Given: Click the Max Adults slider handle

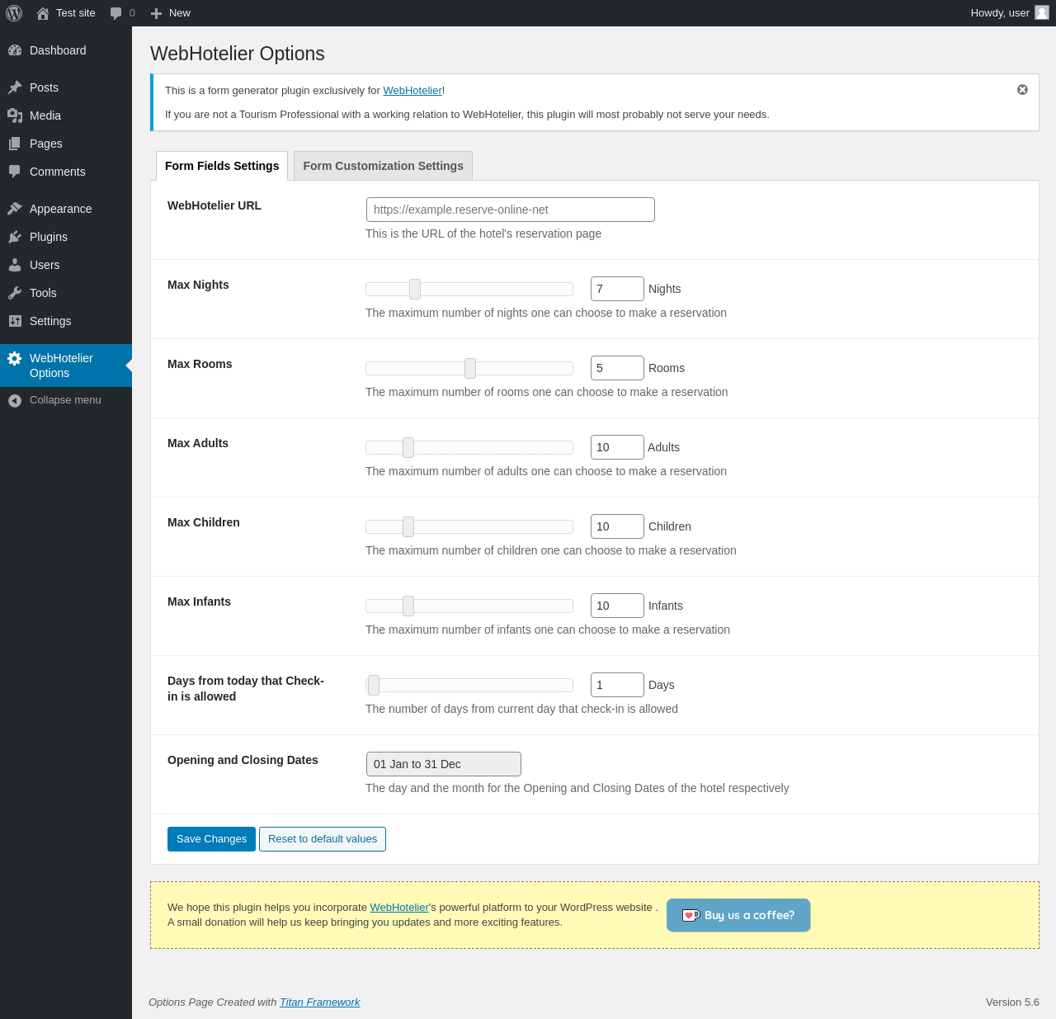Looking at the screenshot, I should tap(408, 447).
